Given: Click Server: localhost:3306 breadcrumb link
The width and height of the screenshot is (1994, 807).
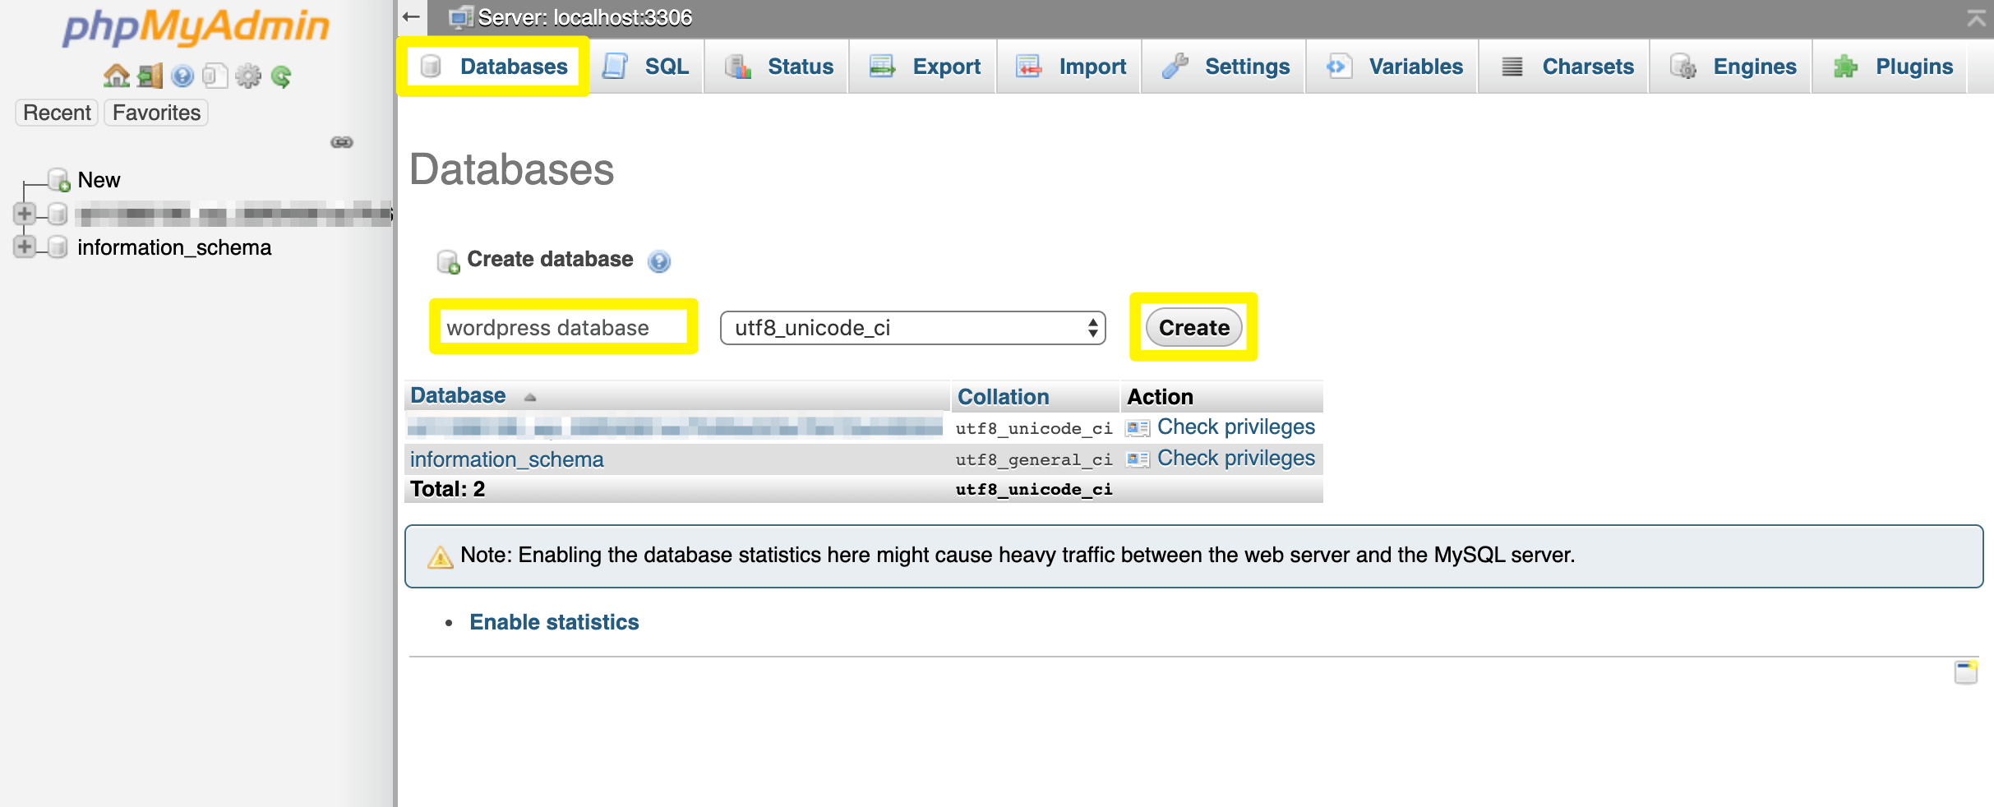Looking at the screenshot, I should coord(585,17).
